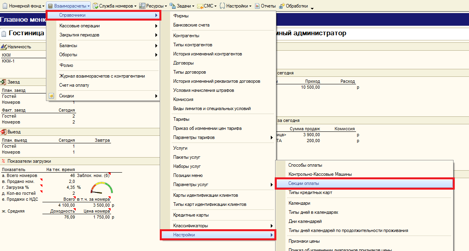
Task: Click the occupancy gauge indicator
Action: [102, 188]
